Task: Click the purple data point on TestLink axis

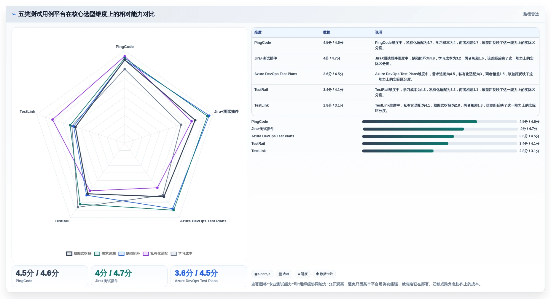Action: click(x=52, y=120)
